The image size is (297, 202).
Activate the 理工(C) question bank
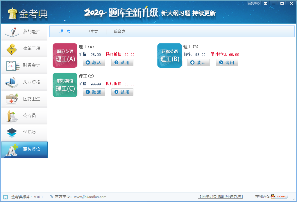click(x=94, y=92)
